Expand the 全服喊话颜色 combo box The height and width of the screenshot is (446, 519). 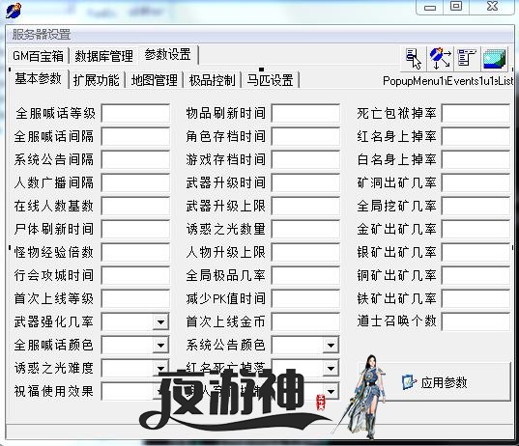[160, 345]
